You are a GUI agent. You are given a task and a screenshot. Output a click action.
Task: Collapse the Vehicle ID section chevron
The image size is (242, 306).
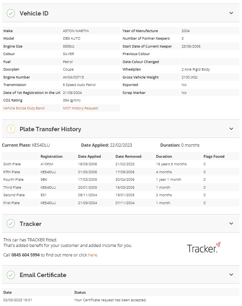[x=231, y=13]
